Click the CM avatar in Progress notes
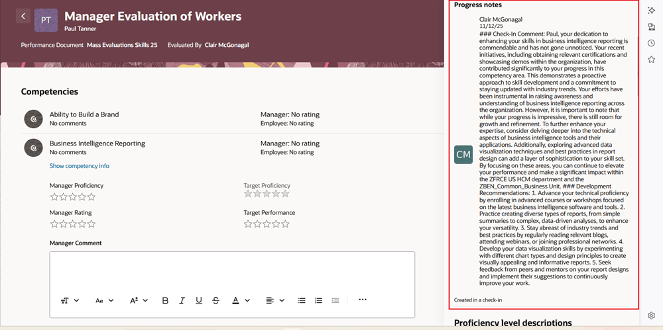 pos(463,155)
